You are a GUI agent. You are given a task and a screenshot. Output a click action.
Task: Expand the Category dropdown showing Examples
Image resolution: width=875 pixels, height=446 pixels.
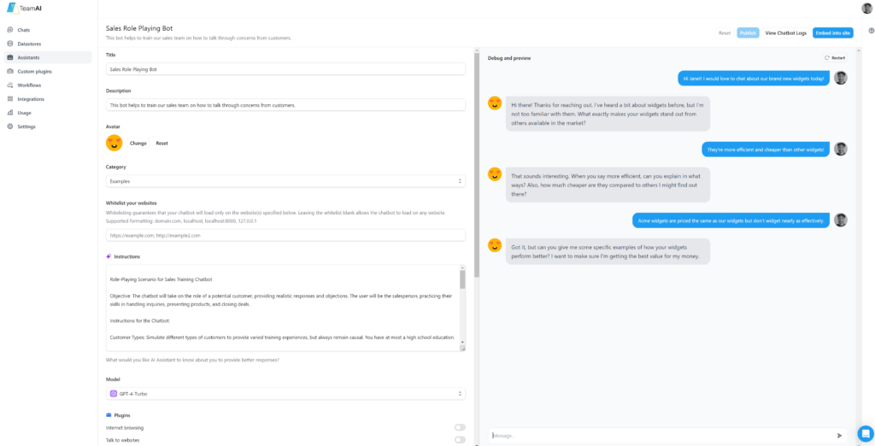(x=285, y=181)
